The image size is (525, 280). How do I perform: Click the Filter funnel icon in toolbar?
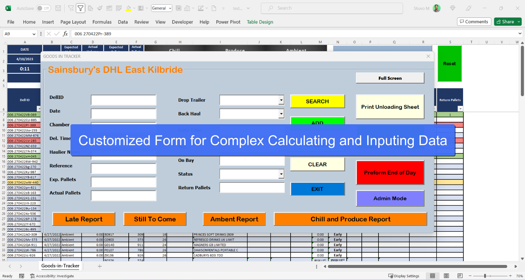coord(80,8)
